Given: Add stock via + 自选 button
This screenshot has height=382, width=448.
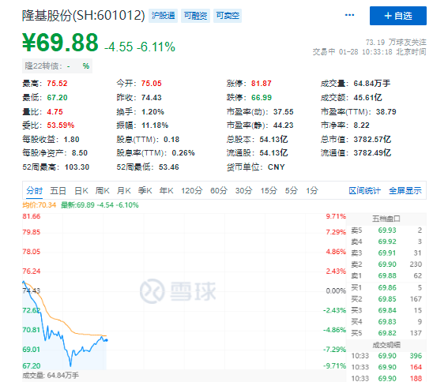Looking at the screenshot, I should [398, 16].
